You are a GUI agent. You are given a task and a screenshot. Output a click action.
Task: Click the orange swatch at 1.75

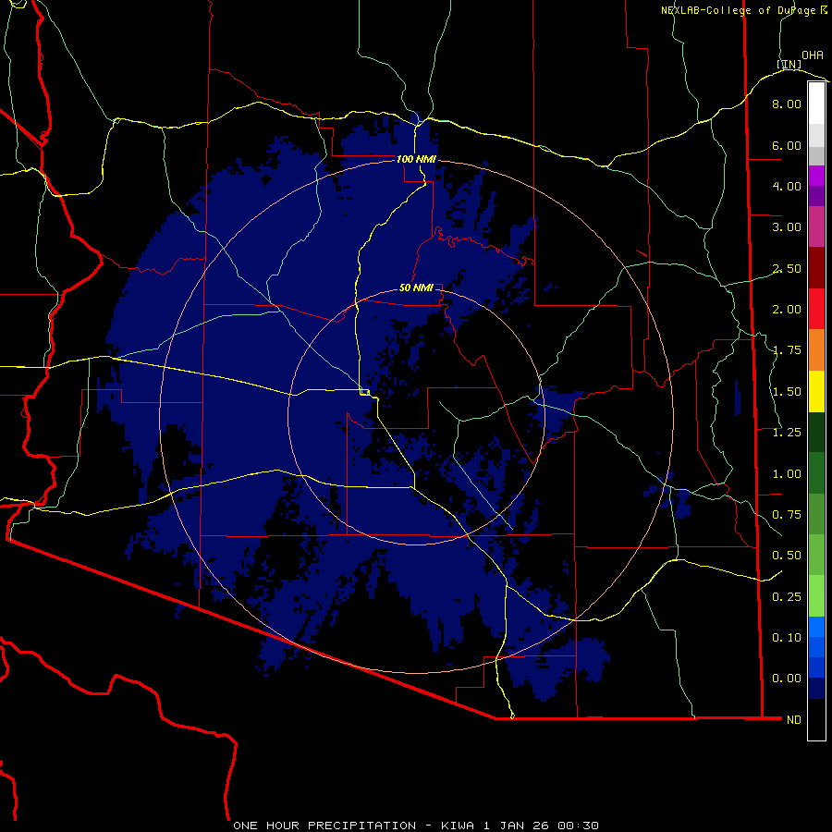point(816,349)
